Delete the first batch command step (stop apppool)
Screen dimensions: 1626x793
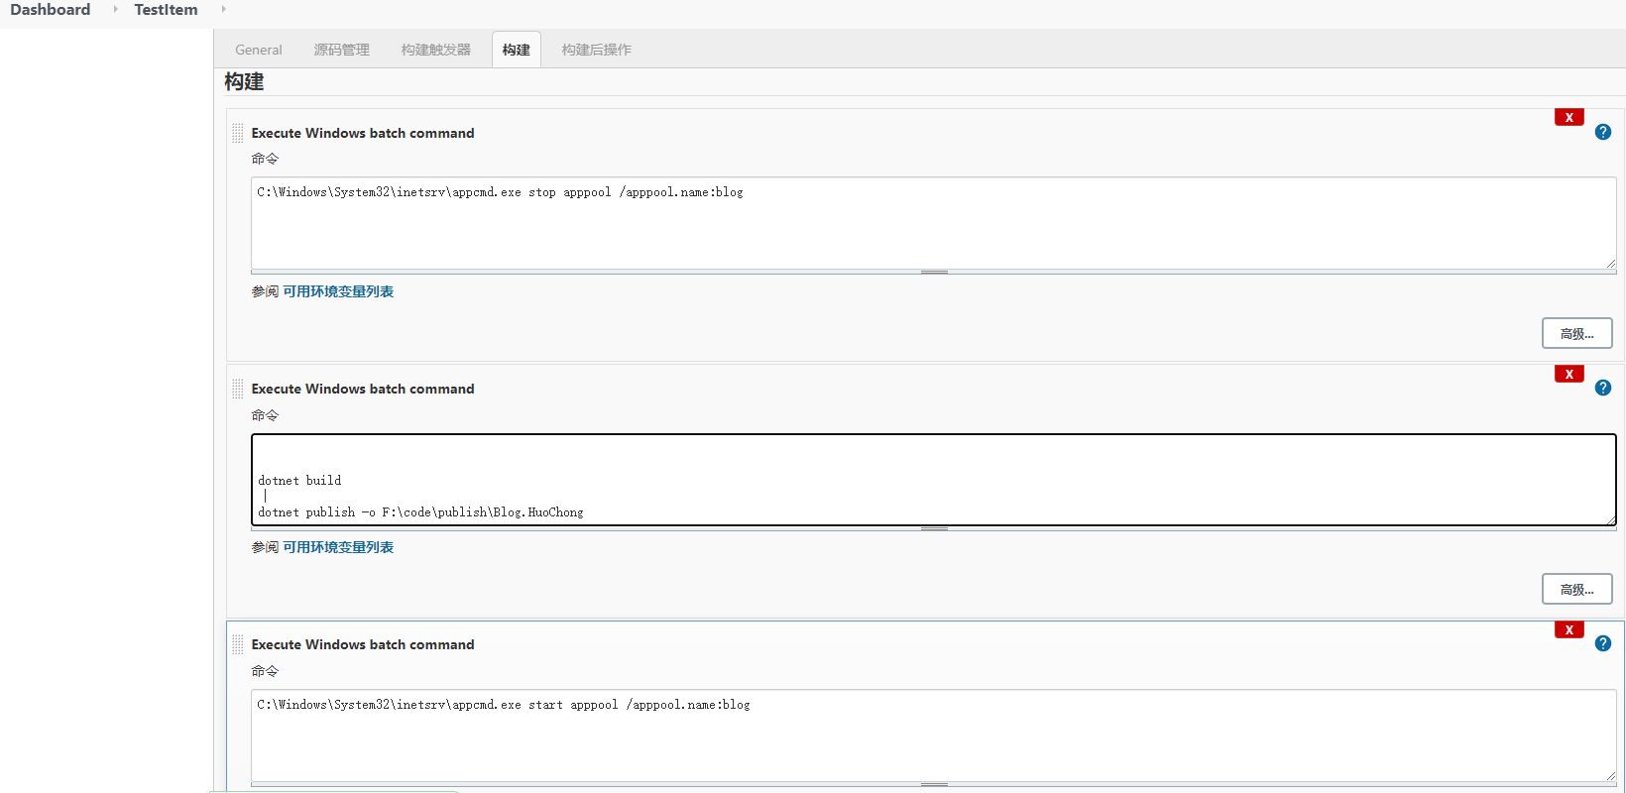coord(1568,117)
